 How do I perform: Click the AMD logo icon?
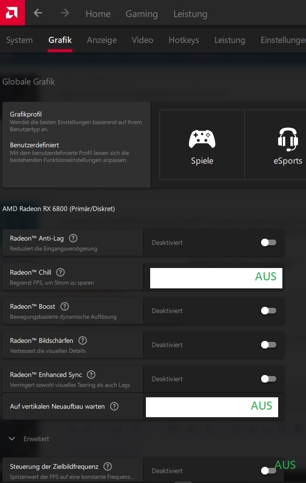coord(12,12)
